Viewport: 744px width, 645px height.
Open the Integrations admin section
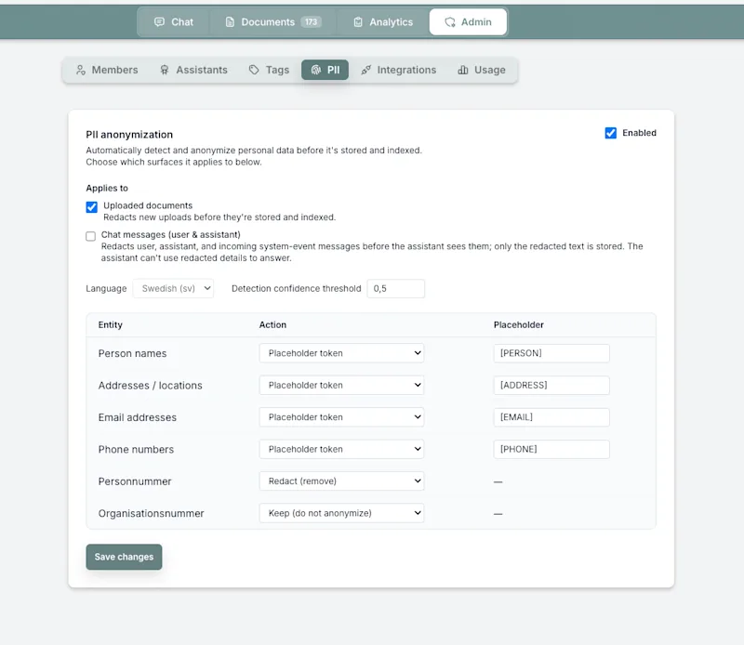pos(399,70)
